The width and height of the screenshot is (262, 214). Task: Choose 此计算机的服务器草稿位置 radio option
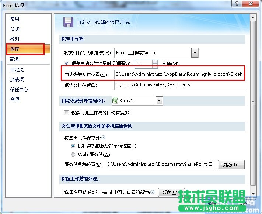point(73,146)
